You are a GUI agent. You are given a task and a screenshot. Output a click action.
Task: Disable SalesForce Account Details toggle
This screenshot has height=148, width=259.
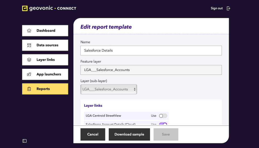click(163, 124)
